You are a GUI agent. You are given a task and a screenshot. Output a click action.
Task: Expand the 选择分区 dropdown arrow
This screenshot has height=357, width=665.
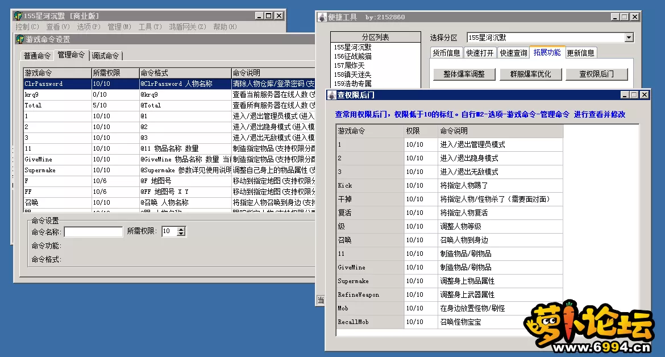click(629, 38)
